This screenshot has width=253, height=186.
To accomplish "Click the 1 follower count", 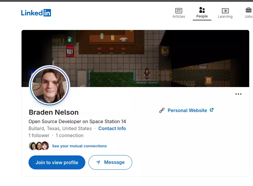I will (39, 135).
